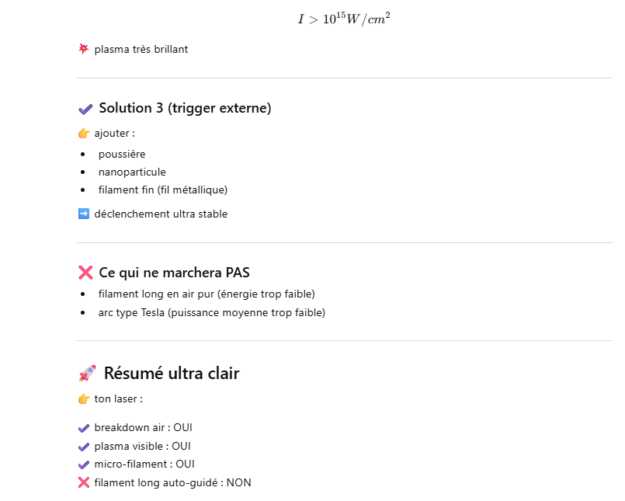The image size is (625, 501).
Task: Click the purple checkmark before "Solution 3"
Action: (x=85, y=109)
